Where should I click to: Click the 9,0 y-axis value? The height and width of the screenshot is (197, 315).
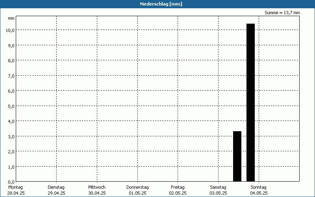coord(11,46)
